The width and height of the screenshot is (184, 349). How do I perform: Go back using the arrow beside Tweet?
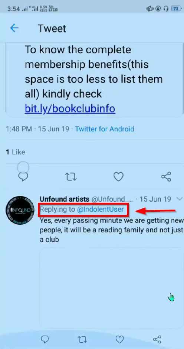[x=14, y=28]
